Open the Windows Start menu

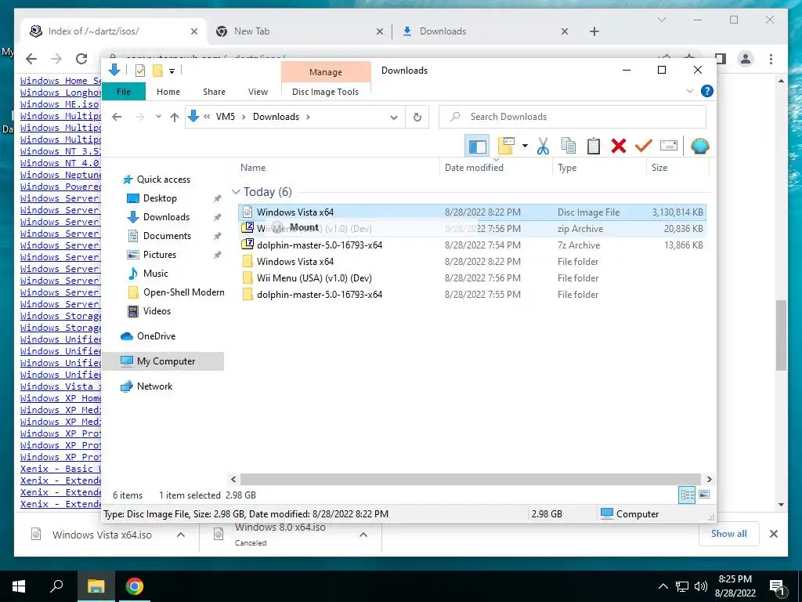tap(19, 586)
